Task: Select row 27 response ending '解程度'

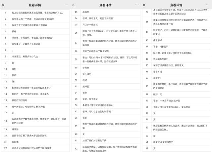Action: pyautogui.click(x=110, y=43)
